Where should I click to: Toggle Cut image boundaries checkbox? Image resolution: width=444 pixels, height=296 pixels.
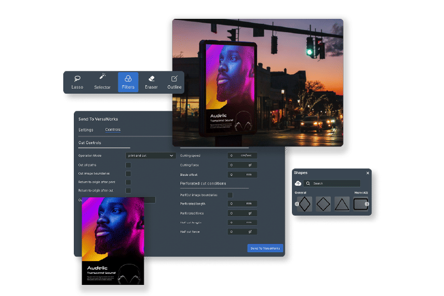[128, 173]
